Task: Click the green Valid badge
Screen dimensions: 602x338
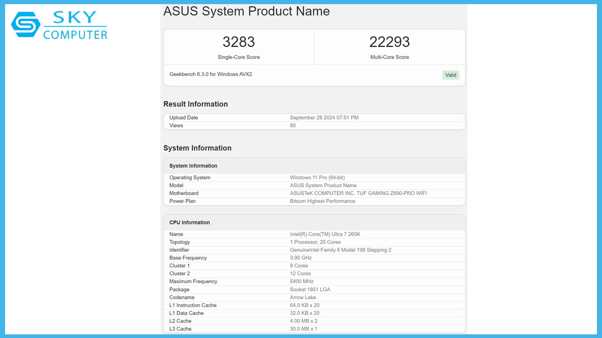Action: [451, 75]
